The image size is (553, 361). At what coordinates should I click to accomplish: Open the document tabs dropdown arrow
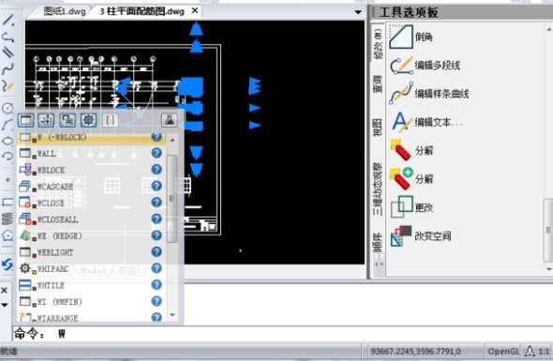pos(358,12)
